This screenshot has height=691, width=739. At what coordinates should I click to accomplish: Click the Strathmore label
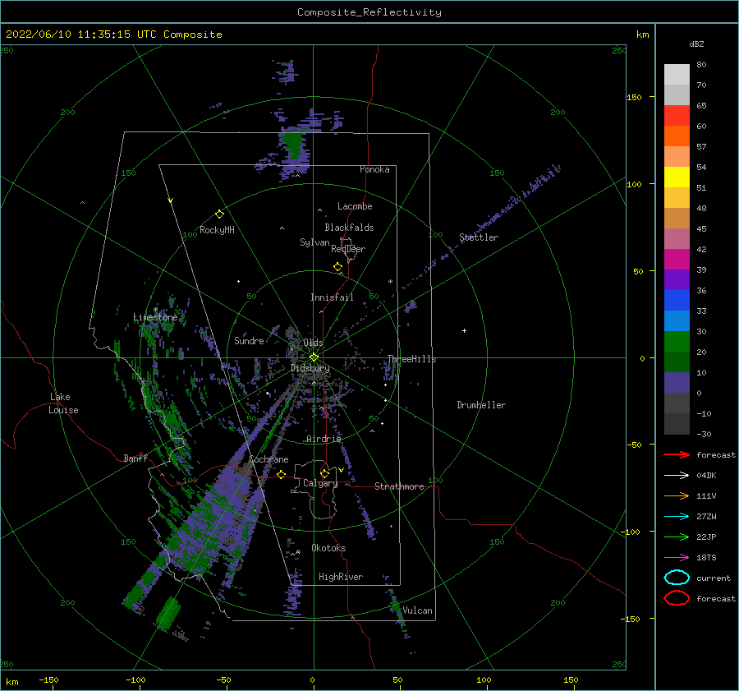coord(400,486)
